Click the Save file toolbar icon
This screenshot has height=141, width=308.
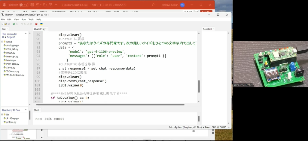(x=8, y=24)
